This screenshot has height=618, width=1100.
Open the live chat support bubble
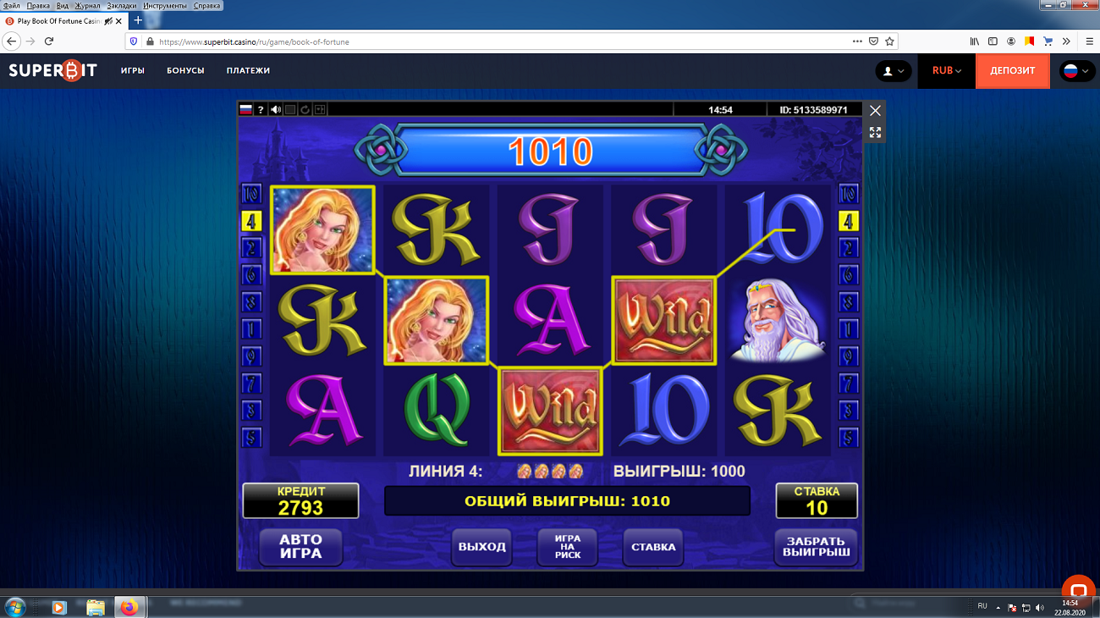click(1078, 591)
